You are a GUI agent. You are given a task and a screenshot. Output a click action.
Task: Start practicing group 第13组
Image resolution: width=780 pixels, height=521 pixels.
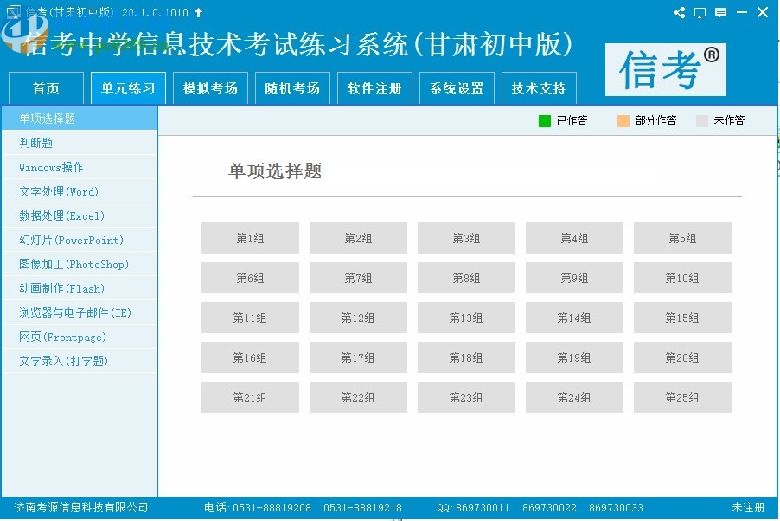pos(466,318)
